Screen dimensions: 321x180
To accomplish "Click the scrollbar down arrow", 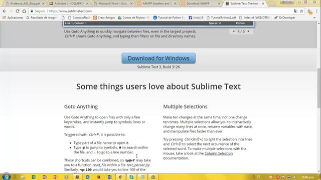I will tap(319, 171).
